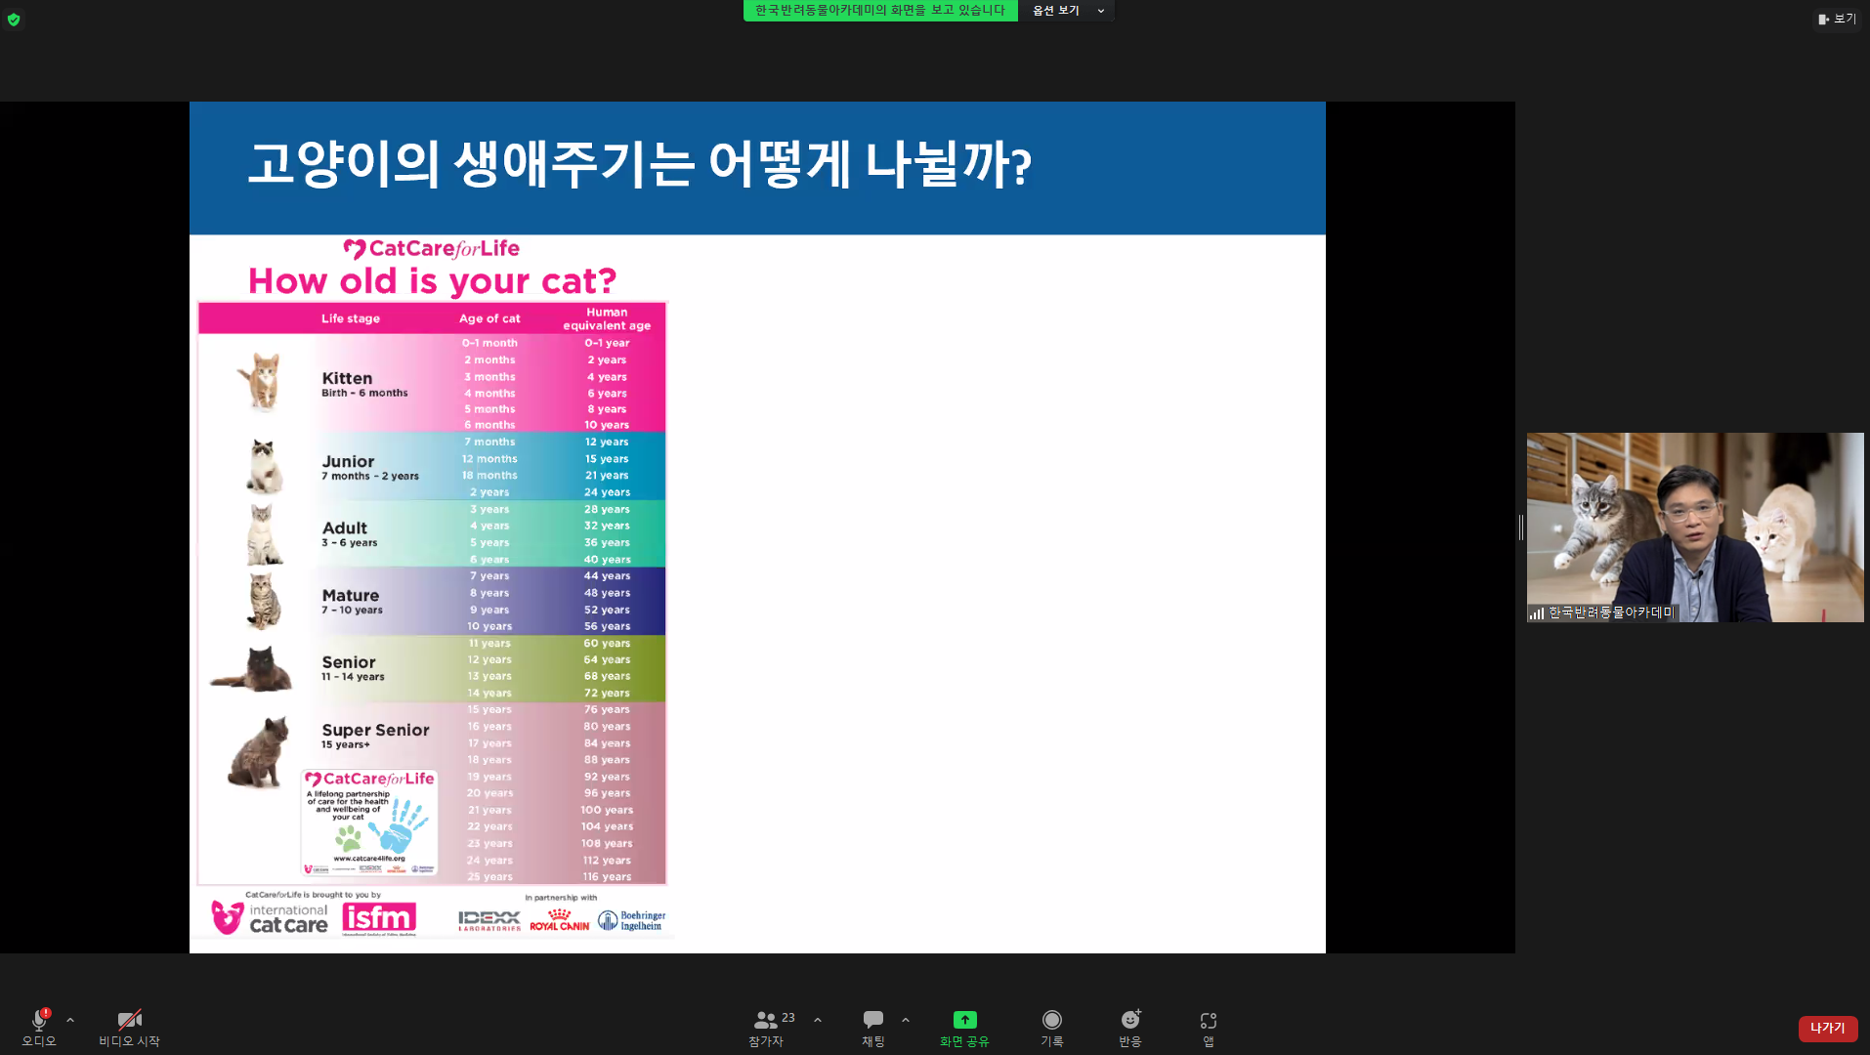1870x1055 pixels.
Task: Open the participants list icon
Action: click(x=766, y=1020)
